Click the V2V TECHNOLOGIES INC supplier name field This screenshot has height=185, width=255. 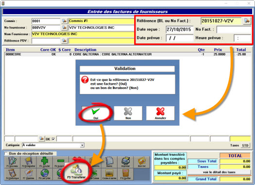(83, 34)
